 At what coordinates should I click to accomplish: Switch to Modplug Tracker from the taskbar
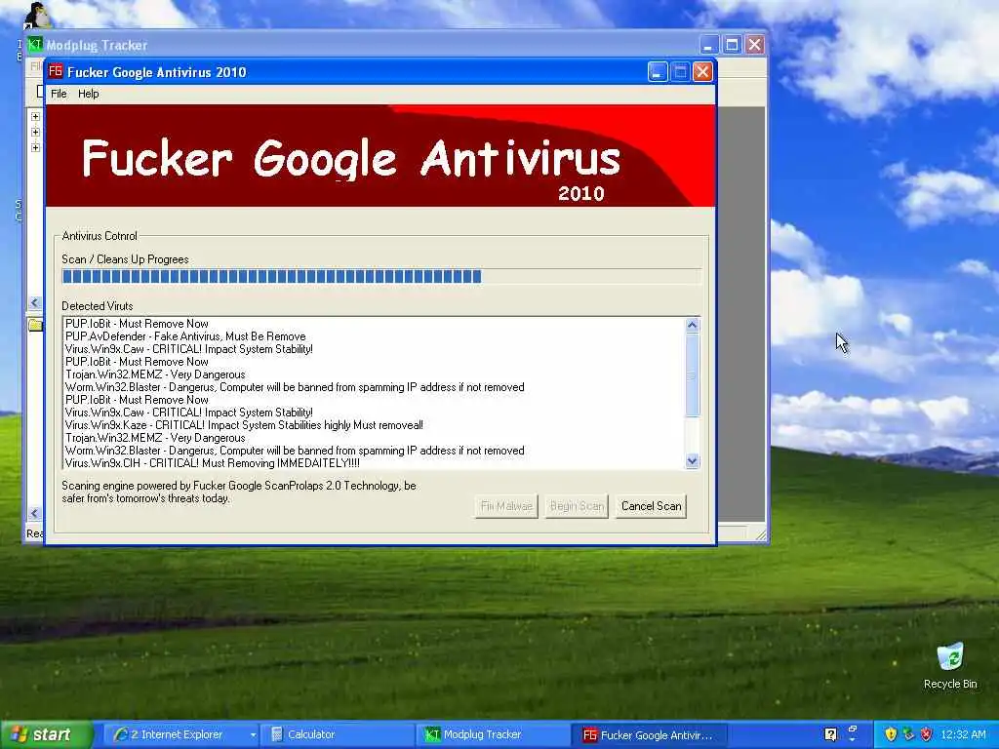coord(492,735)
